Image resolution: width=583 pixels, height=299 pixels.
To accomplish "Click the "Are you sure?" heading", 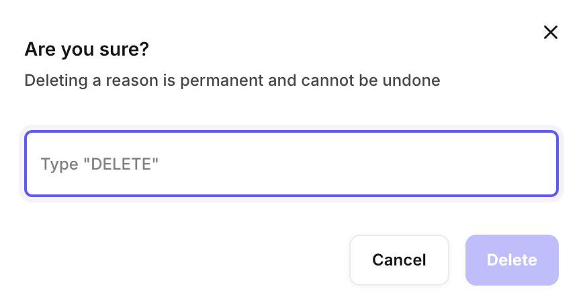I will click(87, 49).
